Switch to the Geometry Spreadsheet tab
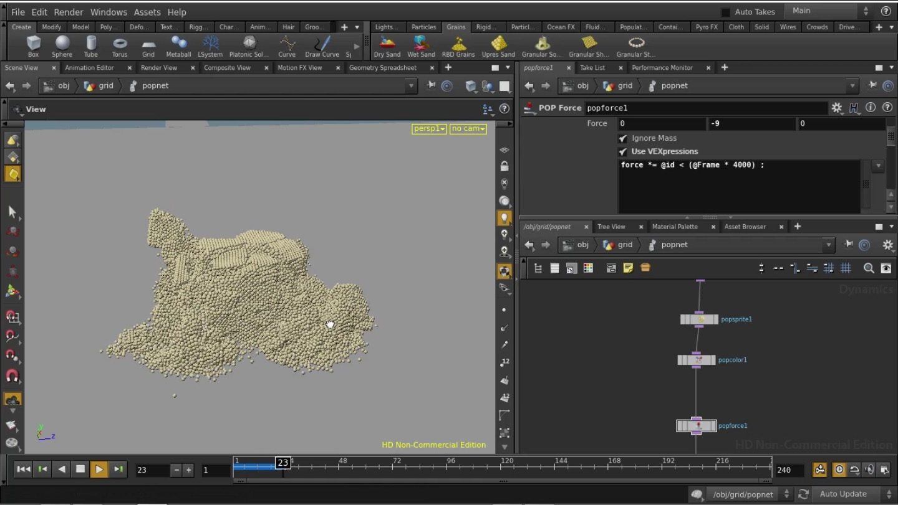This screenshot has height=505, width=898. coord(383,68)
